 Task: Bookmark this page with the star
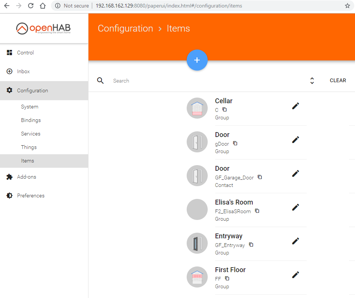tap(347, 6)
